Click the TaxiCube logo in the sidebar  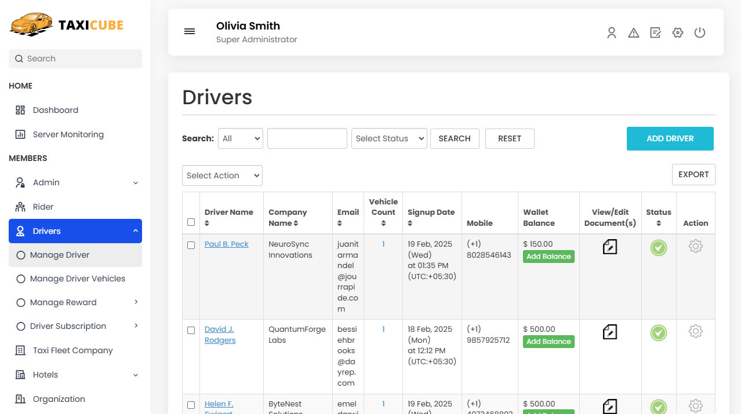tap(66, 24)
